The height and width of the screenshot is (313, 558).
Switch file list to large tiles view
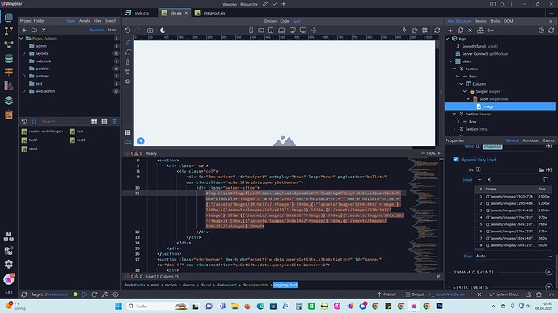[x=95, y=122]
